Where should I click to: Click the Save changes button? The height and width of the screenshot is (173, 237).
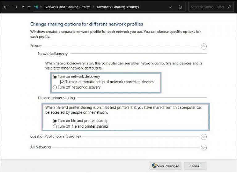point(165,166)
